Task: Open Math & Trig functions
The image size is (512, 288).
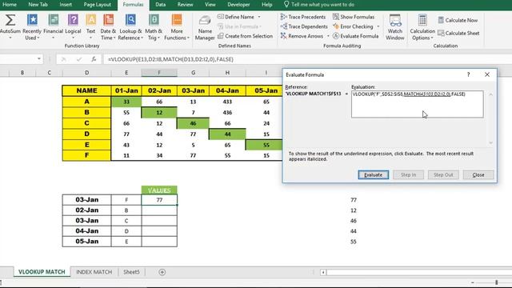Action: click(x=154, y=27)
